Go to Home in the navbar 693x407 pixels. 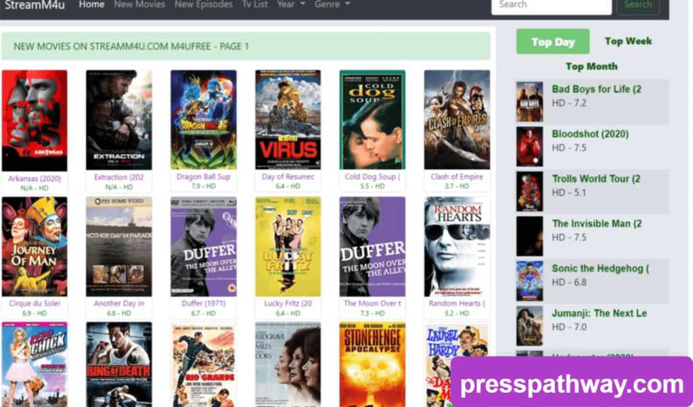coord(91,5)
